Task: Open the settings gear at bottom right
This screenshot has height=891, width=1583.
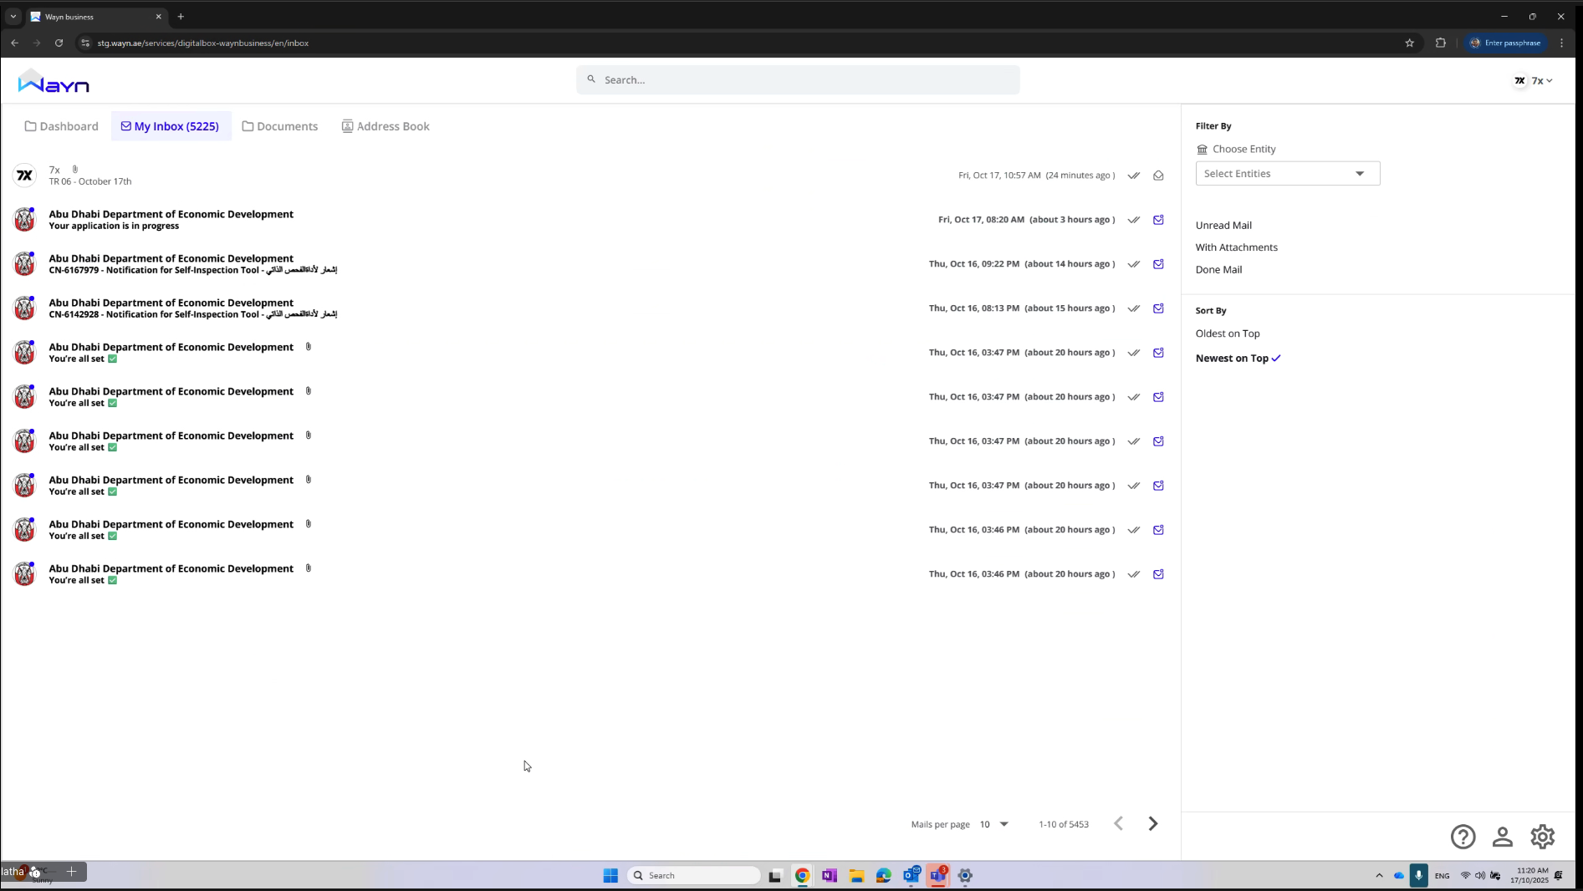Action: click(x=1542, y=837)
